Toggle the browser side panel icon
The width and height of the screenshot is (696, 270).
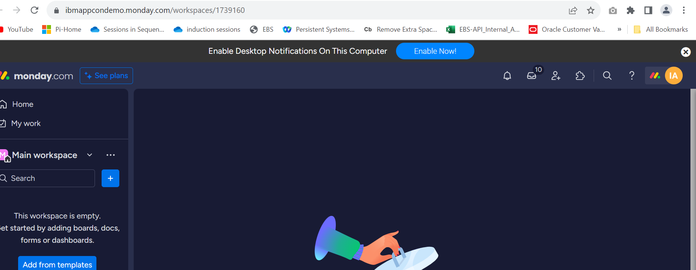point(648,10)
